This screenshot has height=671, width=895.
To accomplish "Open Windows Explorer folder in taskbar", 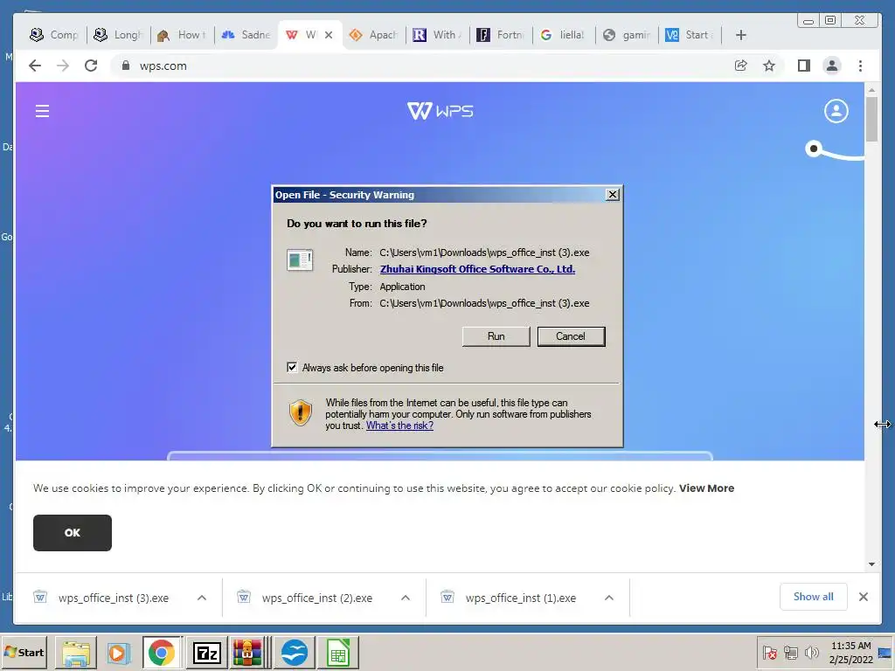I will click(x=76, y=653).
